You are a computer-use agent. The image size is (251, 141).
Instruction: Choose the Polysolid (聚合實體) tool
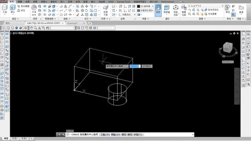tap(24, 6)
